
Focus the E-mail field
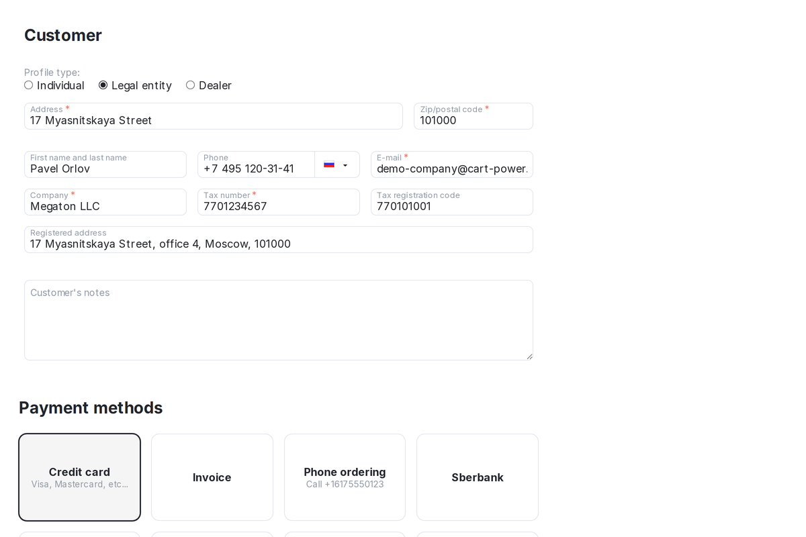click(452, 164)
